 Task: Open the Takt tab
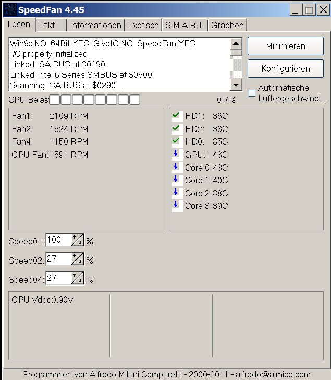tap(51, 25)
